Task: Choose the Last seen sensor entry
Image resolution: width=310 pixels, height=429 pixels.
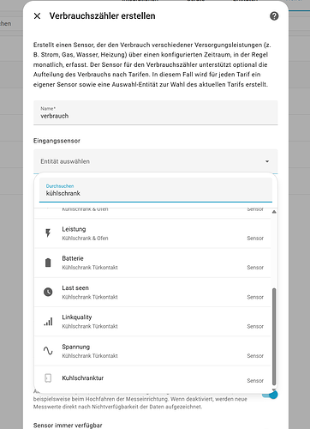Action: point(152,293)
